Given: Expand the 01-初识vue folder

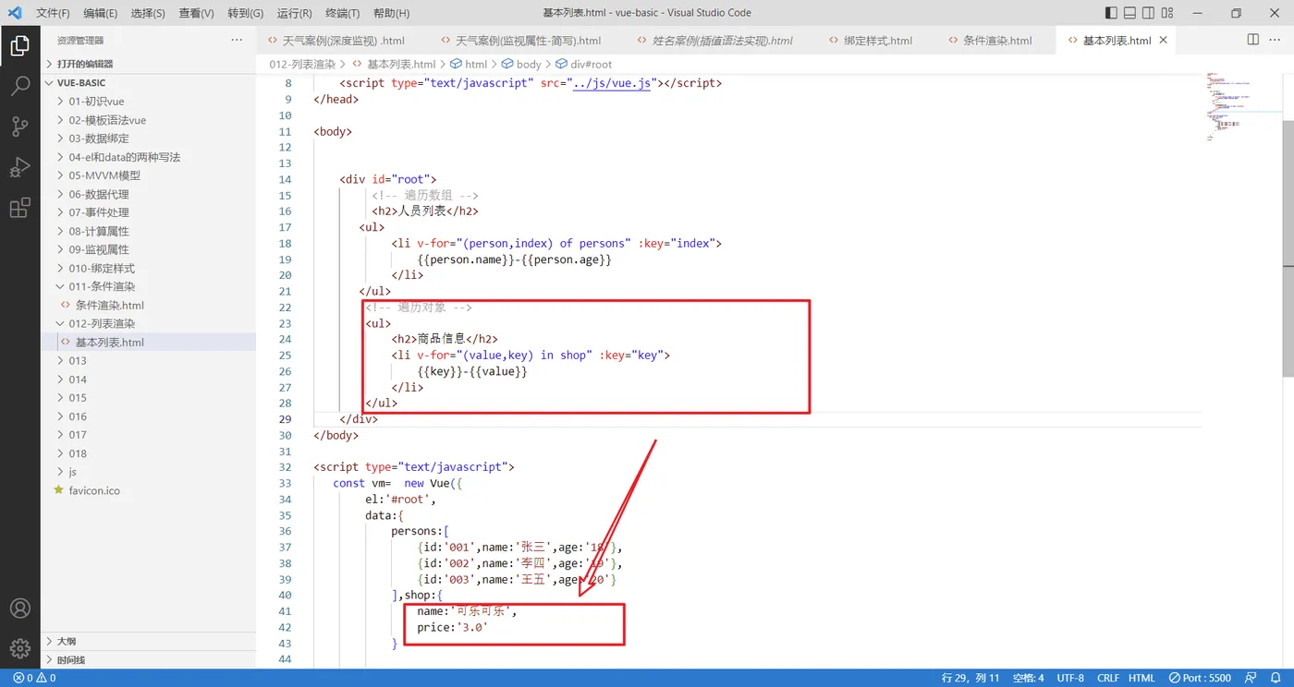Looking at the screenshot, I should [x=148, y=102].
